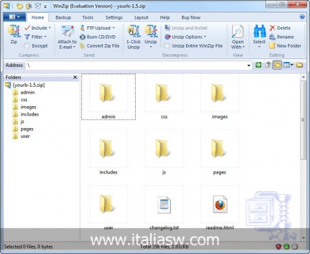This screenshot has width=310, height=254.
Task: Click the WinZip icon in title bar
Action: [7, 6]
